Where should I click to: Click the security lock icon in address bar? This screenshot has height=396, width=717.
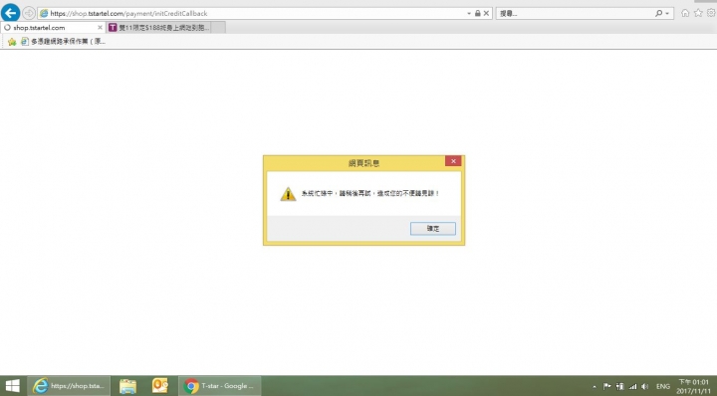pos(477,14)
